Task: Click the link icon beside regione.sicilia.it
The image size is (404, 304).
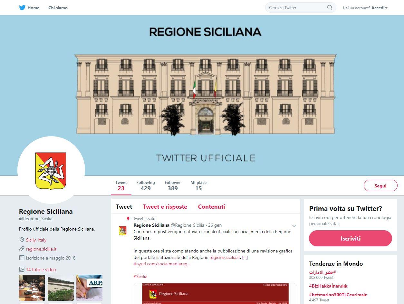Action: tap(22, 249)
